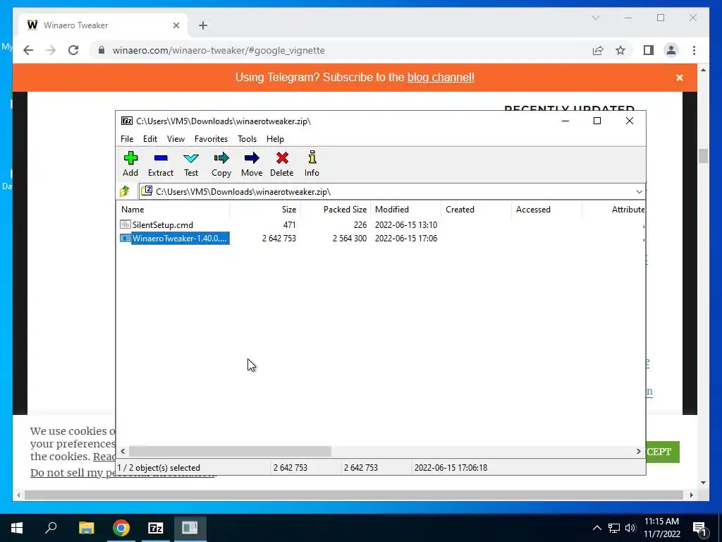
Task: Click 7-Zip taskbar icon
Action: click(156, 528)
